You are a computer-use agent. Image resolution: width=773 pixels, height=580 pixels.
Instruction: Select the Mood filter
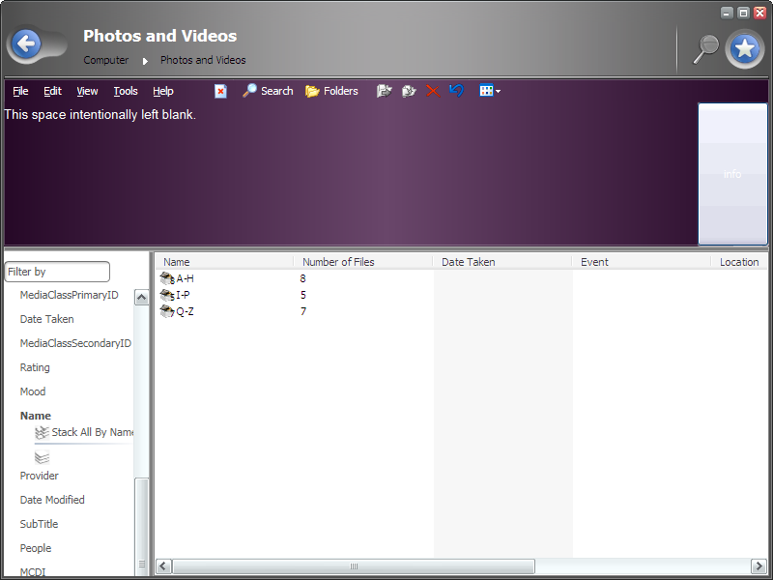(33, 391)
